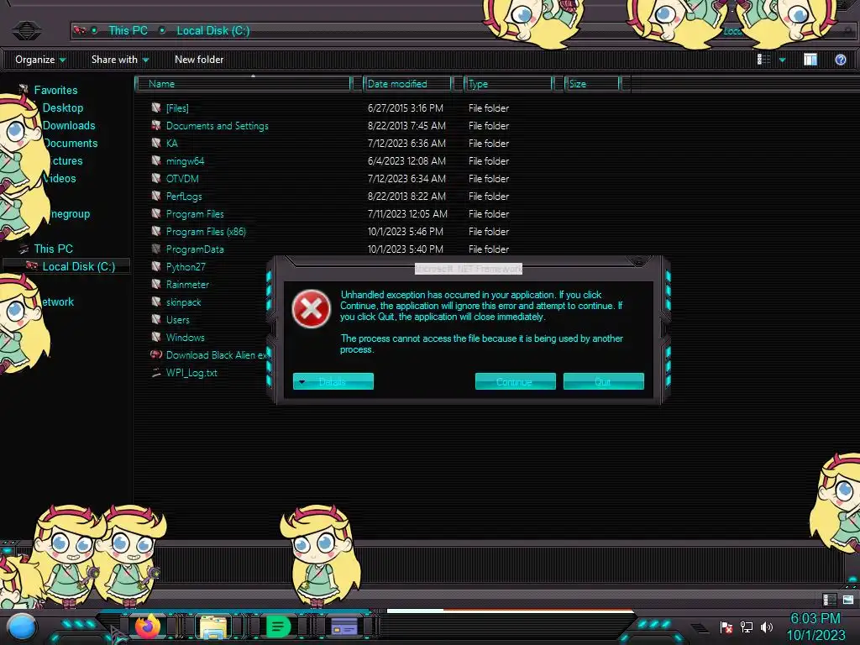Switch to details view icon at bottom right
This screenshot has height=645, width=860.
(x=829, y=600)
